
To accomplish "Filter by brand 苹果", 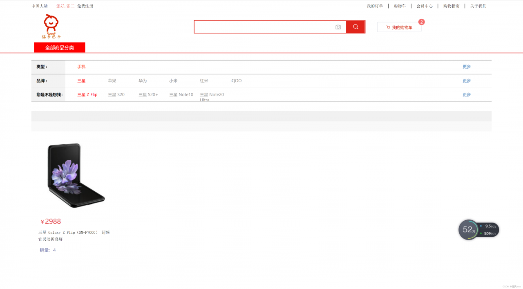I will [x=112, y=81].
